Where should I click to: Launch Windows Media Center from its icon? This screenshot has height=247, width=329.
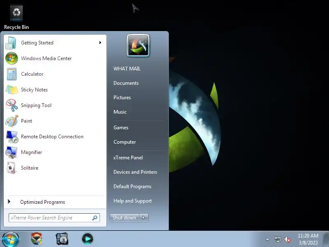(12, 58)
